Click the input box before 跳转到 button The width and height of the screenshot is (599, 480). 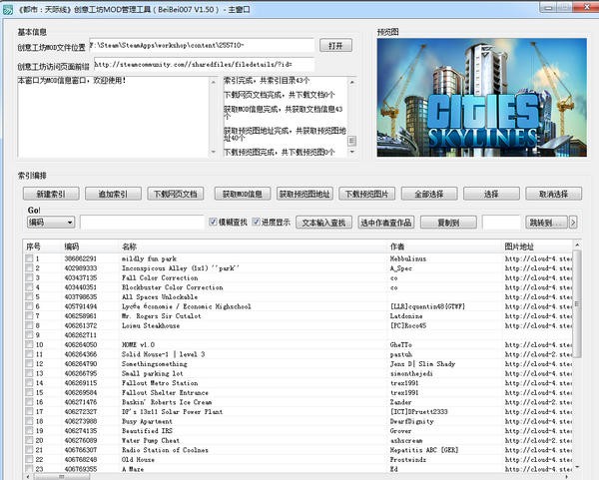[501, 223]
